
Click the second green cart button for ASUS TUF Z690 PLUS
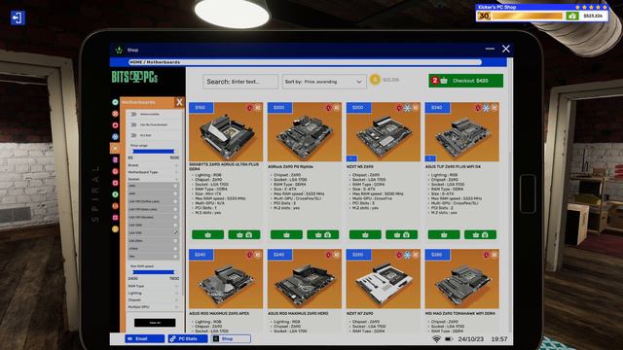pyautogui.click(x=480, y=235)
